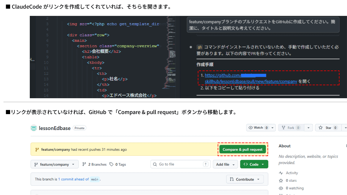Click line number 5 in the editor gutter

point(47,35)
